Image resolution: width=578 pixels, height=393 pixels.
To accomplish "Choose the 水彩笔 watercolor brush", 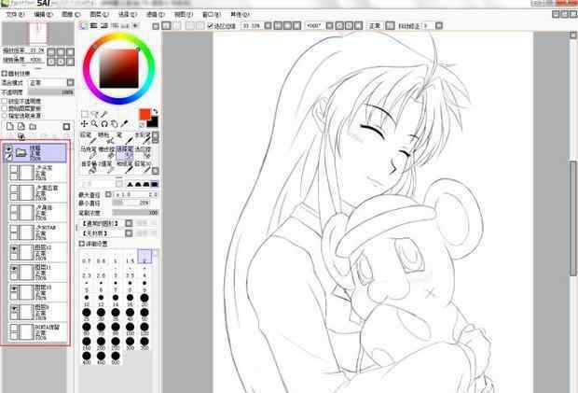I will [x=143, y=137].
